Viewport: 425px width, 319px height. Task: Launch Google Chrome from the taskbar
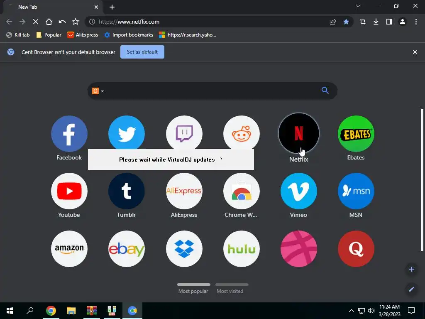click(51, 311)
